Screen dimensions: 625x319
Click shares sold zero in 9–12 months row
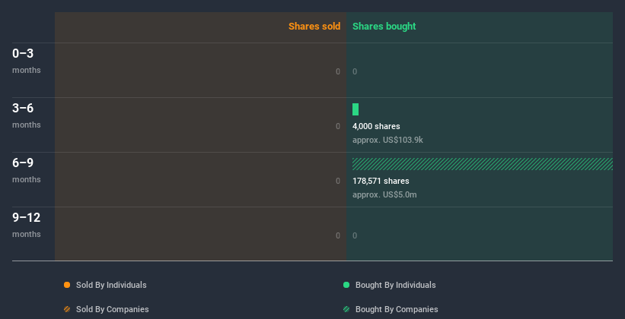pyautogui.click(x=338, y=236)
